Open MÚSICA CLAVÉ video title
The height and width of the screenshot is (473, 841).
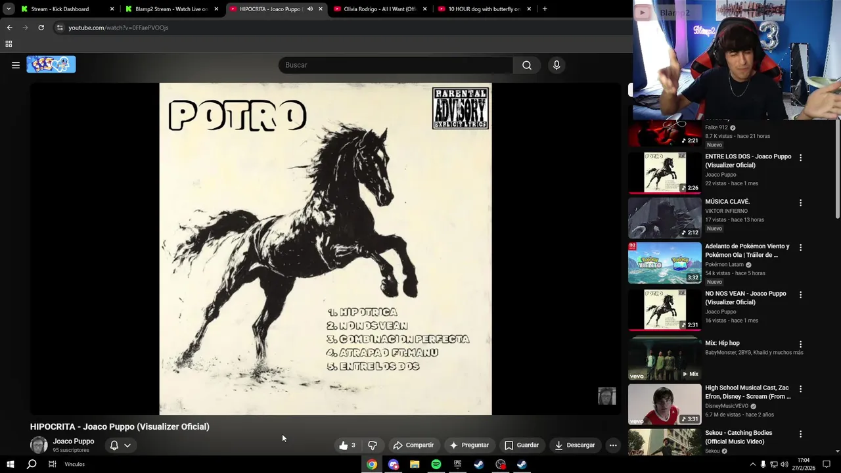(727, 202)
